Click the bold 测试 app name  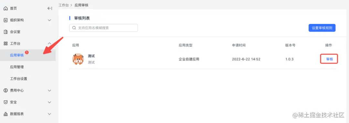point(91,56)
